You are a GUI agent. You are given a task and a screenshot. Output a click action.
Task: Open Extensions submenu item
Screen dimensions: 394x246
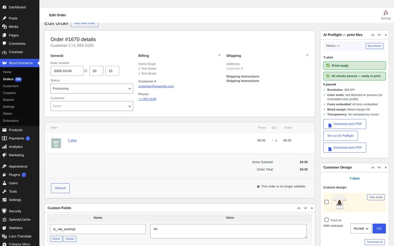(11, 121)
